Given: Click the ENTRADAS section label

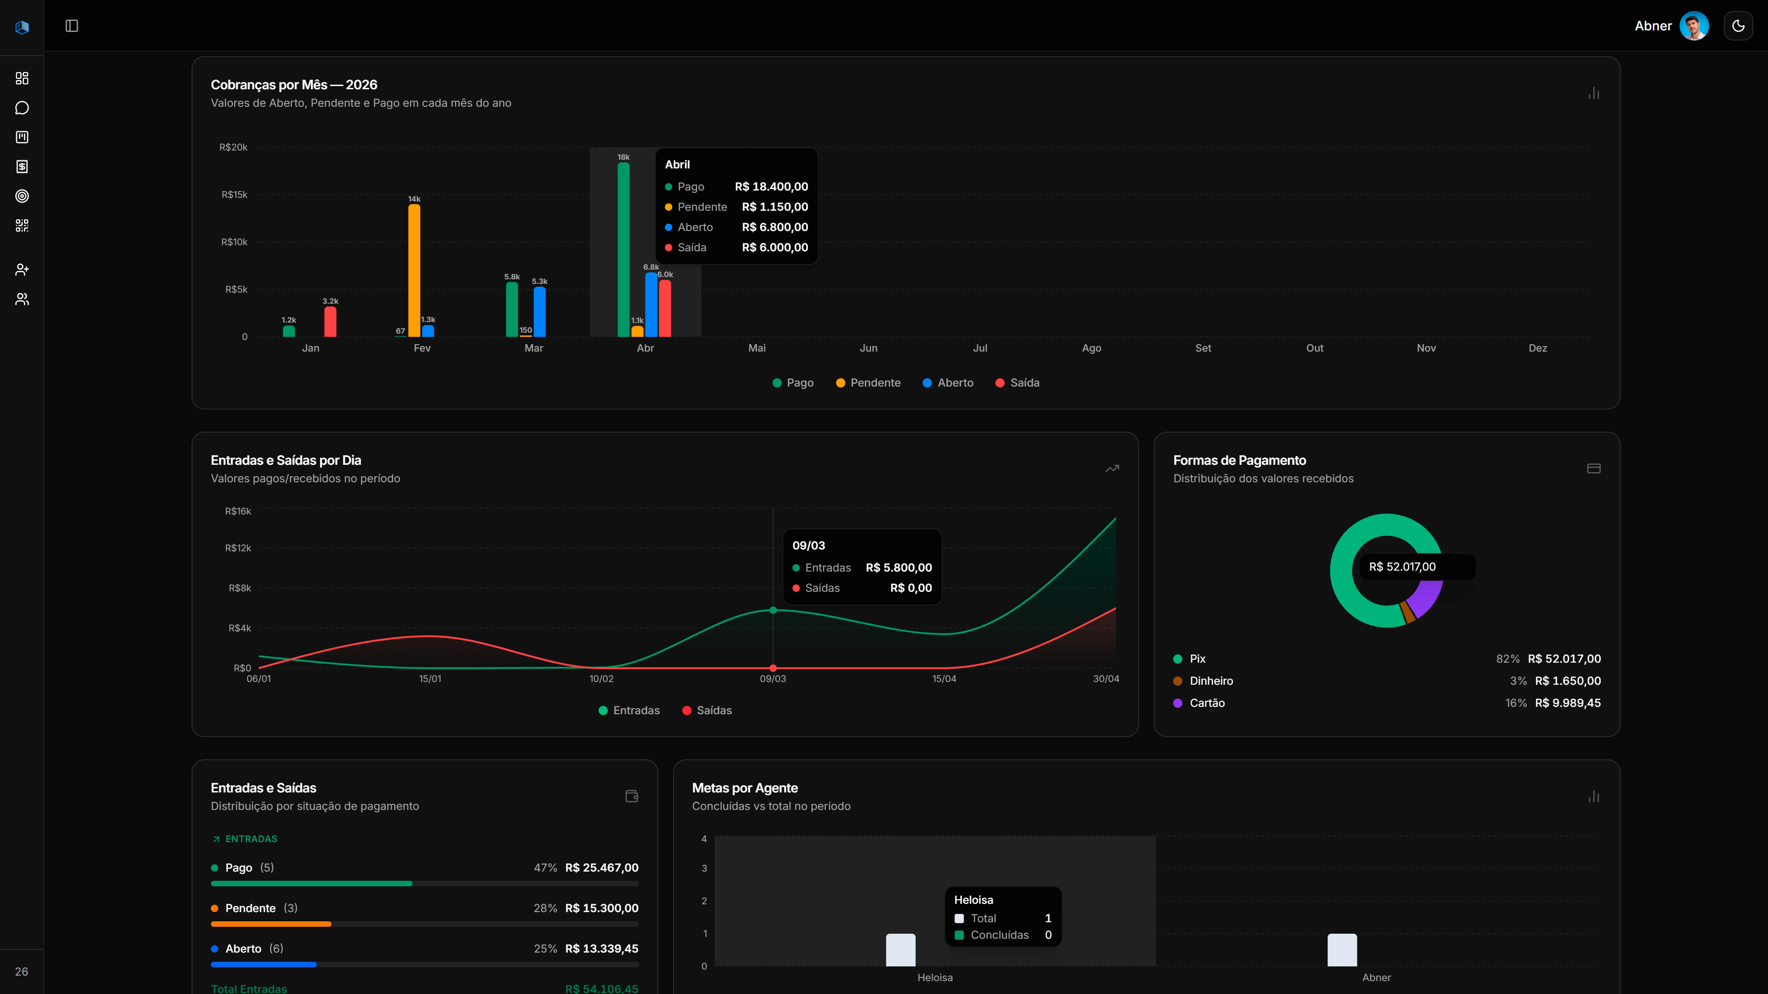Looking at the screenshot, I should [x=251, y=839].
